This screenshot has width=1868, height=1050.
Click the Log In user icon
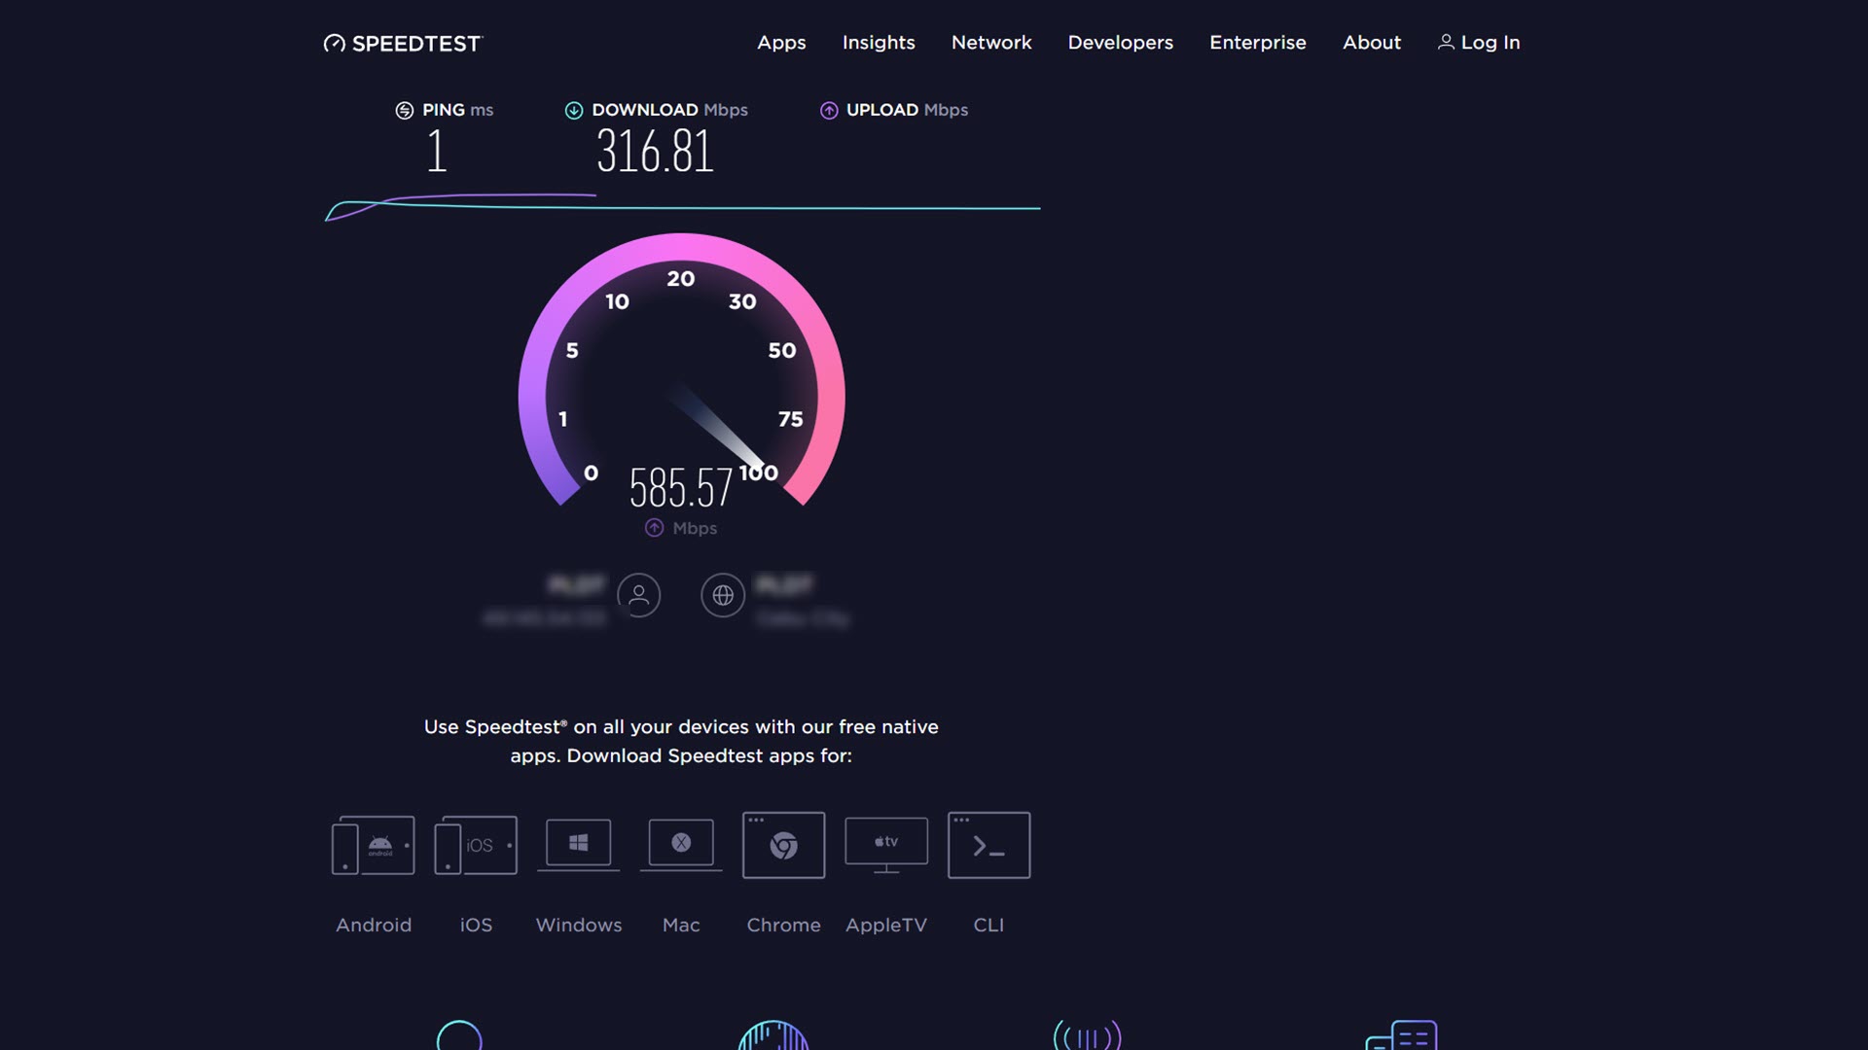(x=1446, y=42)
